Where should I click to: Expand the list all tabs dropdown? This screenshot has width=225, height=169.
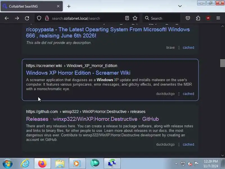tap(180, 6)
